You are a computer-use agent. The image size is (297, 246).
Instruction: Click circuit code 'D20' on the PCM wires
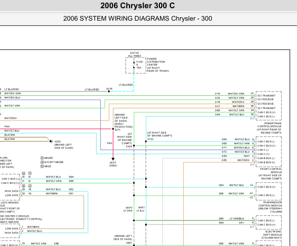pyautogui.click(x=218, y=98)
